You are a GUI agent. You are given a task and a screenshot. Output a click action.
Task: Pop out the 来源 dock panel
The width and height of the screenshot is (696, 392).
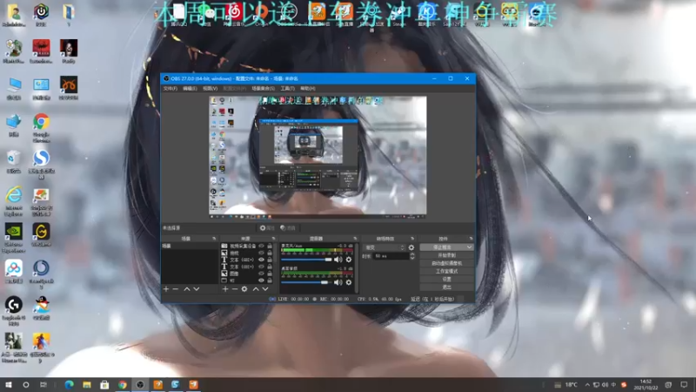pyautogui.click(x=273, y=239)
